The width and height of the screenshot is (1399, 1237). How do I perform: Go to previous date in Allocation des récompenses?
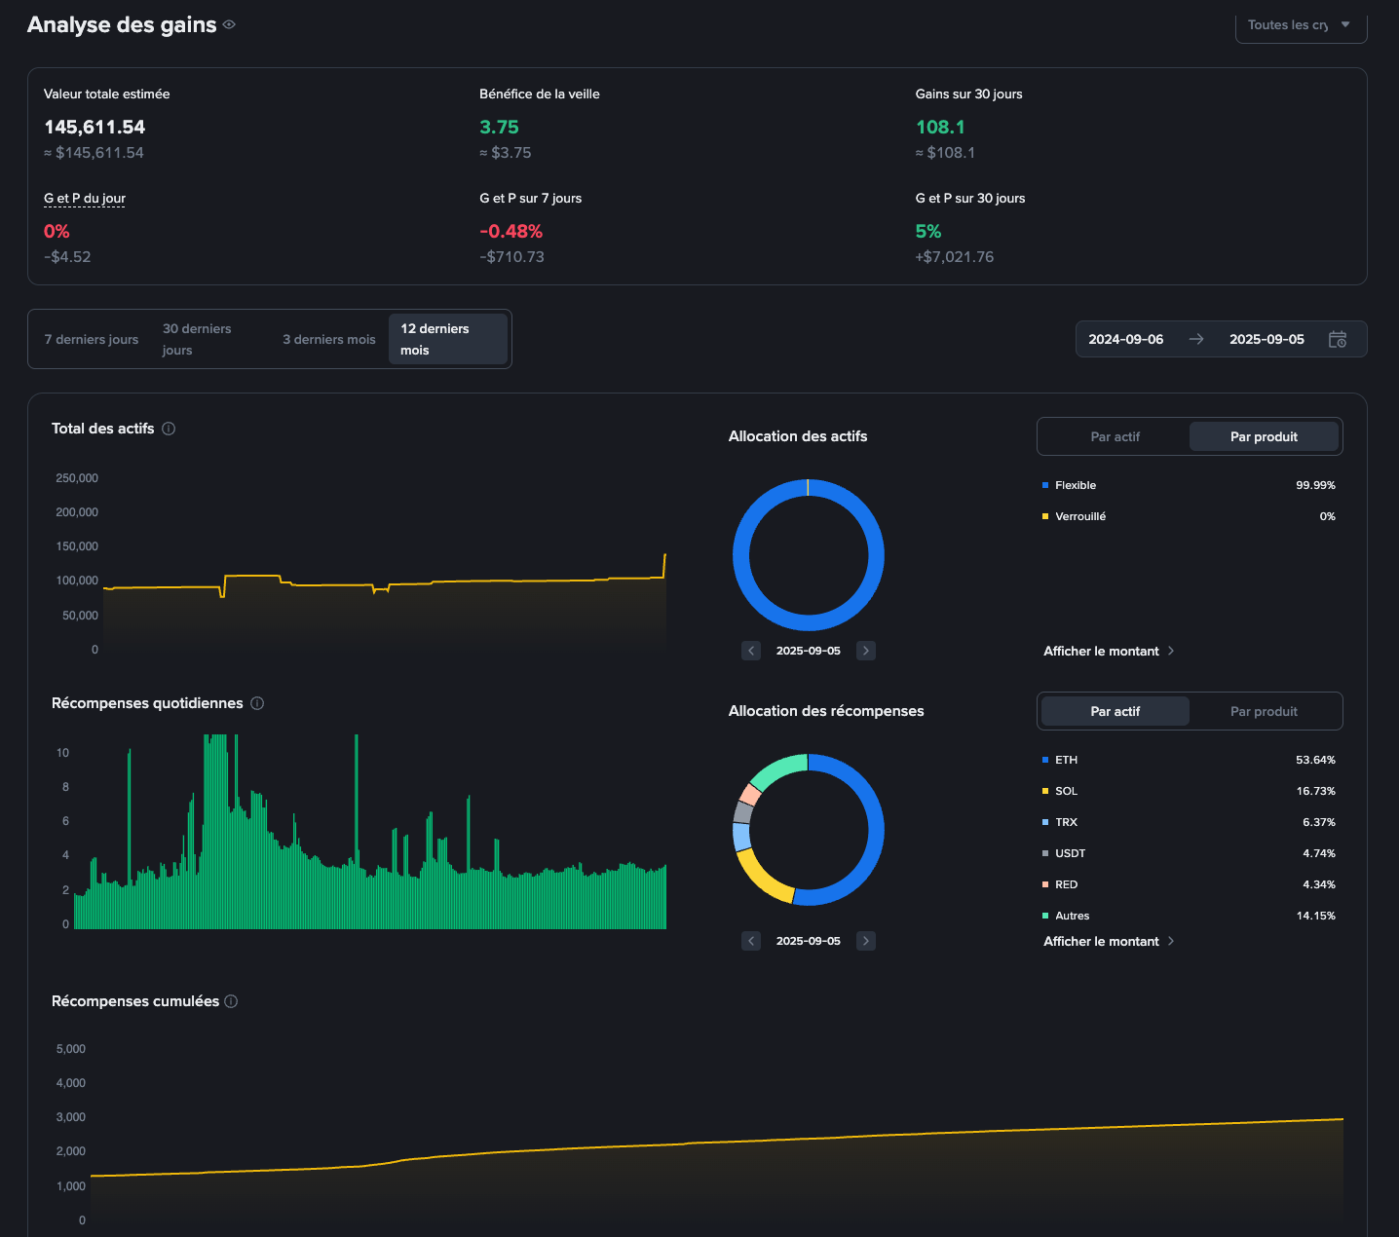coord(751,941)
